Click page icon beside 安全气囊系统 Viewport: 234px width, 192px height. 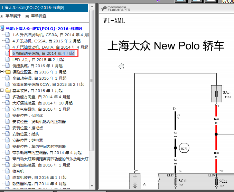[8, 109]
